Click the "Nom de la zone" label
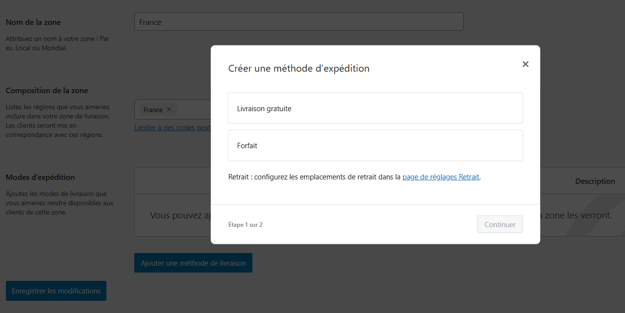625x313 pixels. 33,22
